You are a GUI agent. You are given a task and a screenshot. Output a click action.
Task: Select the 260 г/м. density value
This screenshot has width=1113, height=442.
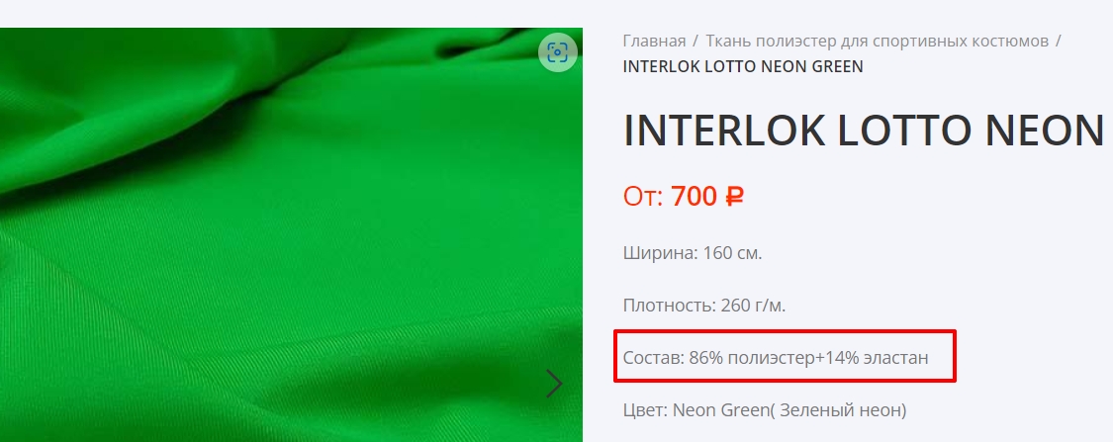tap(753, 306)
